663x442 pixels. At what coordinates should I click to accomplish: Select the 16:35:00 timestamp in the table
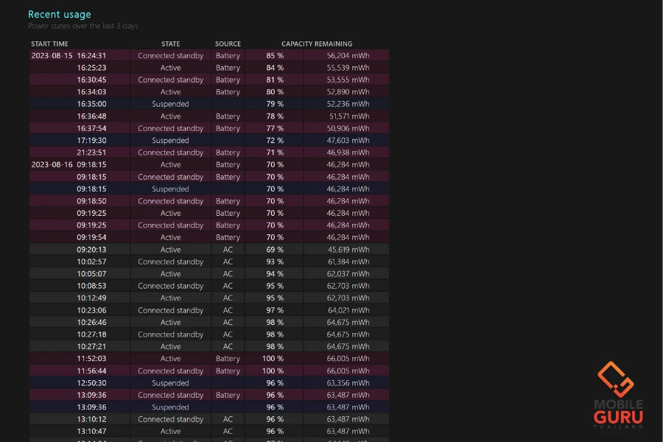pyautogui.click(x=91, y=104)
